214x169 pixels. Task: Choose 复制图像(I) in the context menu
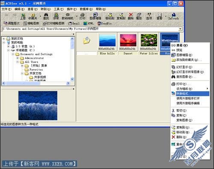click(190, 120)
